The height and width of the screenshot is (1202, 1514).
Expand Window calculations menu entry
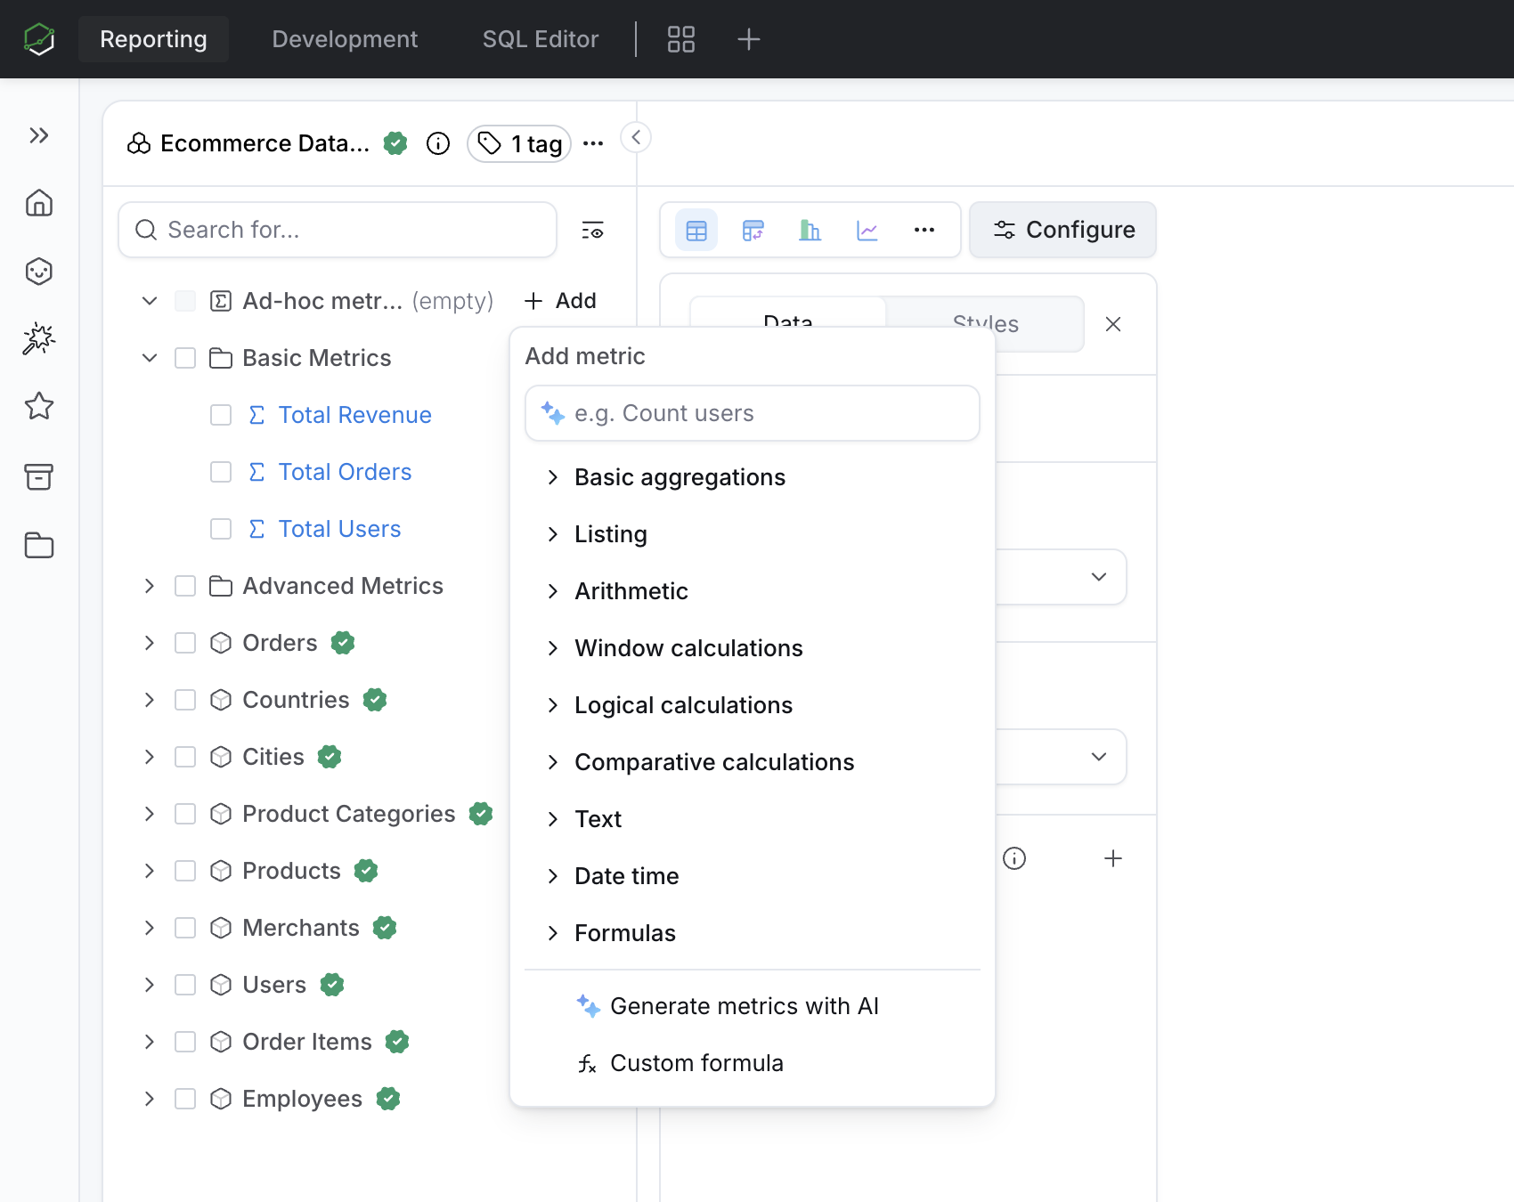click(753, 648)
